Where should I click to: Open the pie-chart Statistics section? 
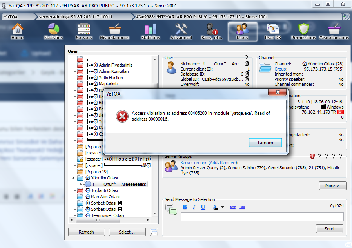pyautogui.click(x=53, y=32)
